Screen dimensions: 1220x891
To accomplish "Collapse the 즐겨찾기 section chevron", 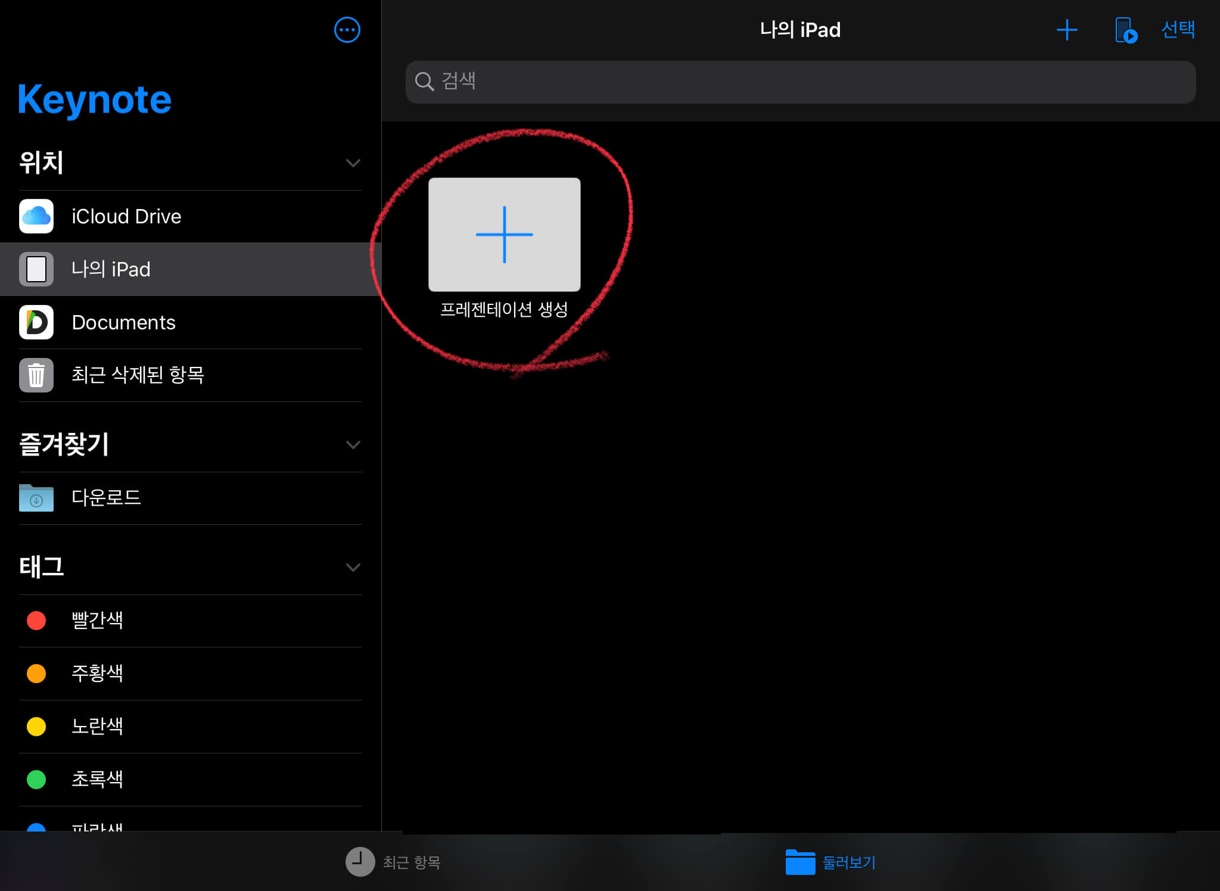I will [353, 445].
